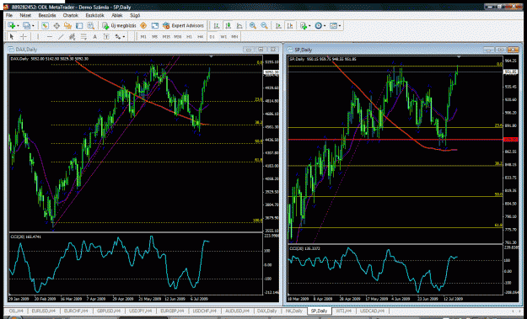Select the crosshair tool

point(24,36)
